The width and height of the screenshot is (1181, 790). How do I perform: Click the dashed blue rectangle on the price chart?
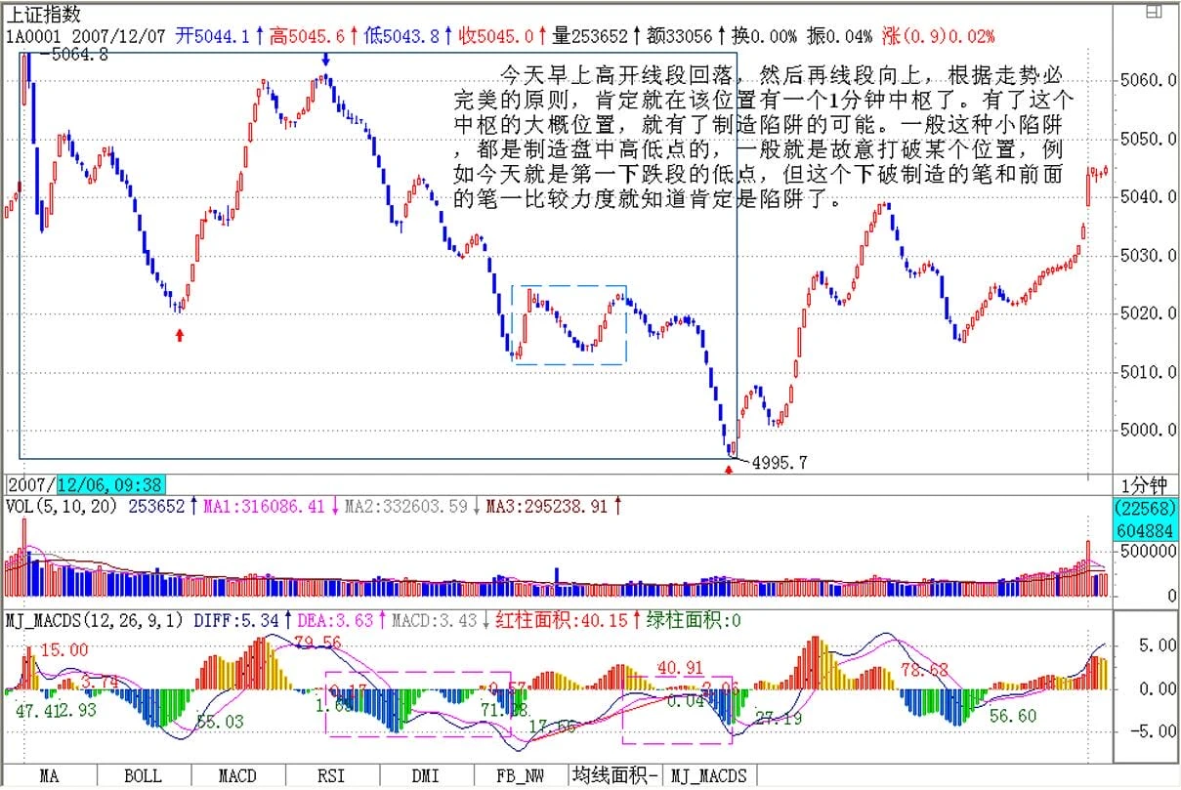tap(569, 286)
